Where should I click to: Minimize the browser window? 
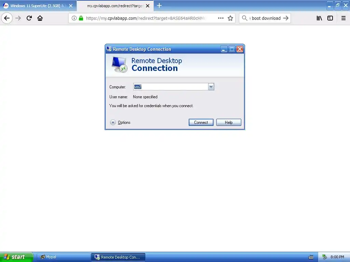point(329,5)
